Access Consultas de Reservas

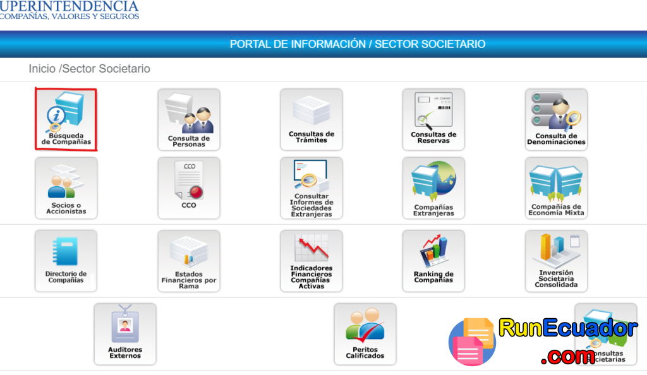(433, 120)
